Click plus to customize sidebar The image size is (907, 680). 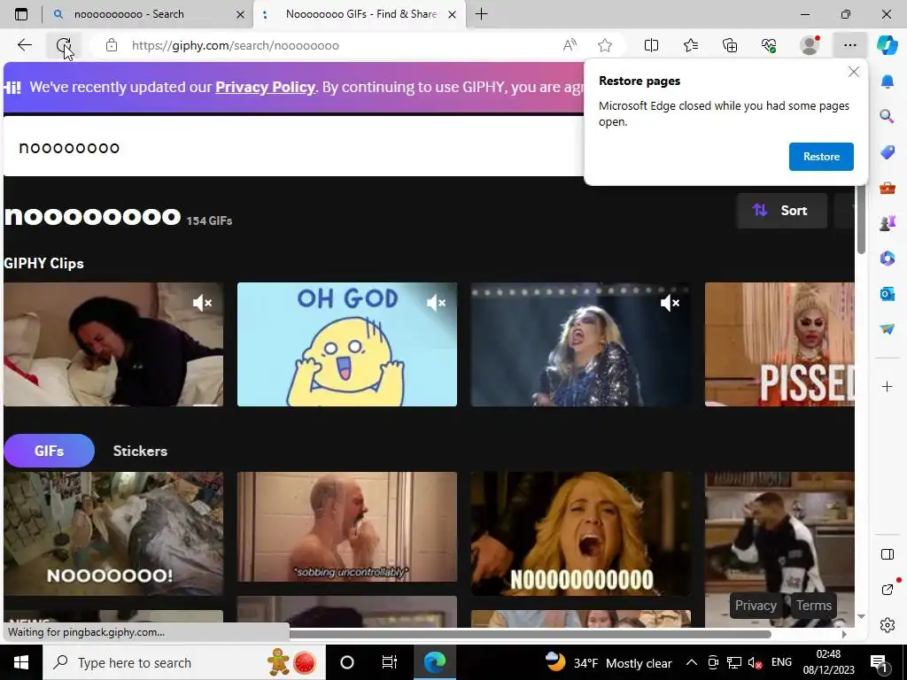click(888, 386)
